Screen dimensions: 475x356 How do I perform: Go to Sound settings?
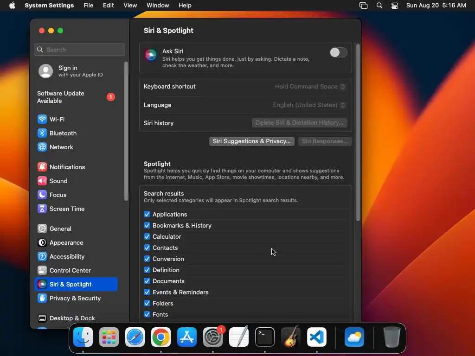click(x=76, y=181)
